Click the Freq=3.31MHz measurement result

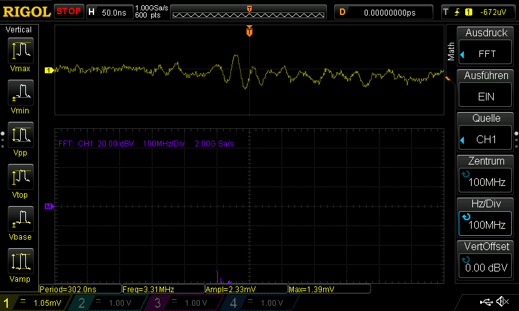click(163, 289)
